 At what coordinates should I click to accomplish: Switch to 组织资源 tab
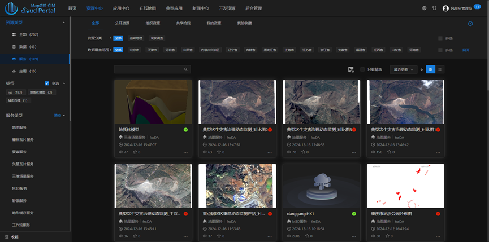153,23
